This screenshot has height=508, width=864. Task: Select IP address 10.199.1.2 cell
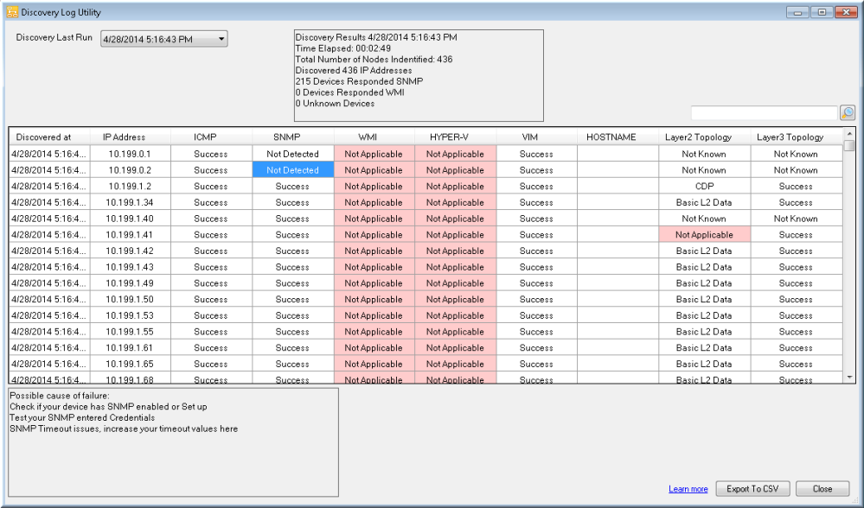coord(131,186)
